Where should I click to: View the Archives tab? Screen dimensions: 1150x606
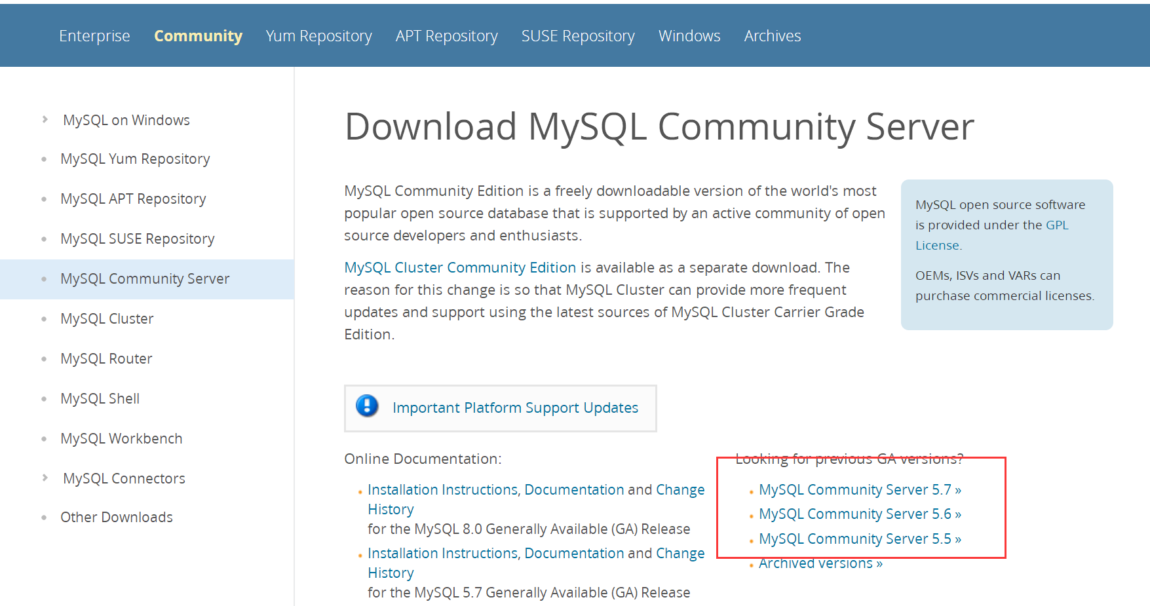(773, 36)
